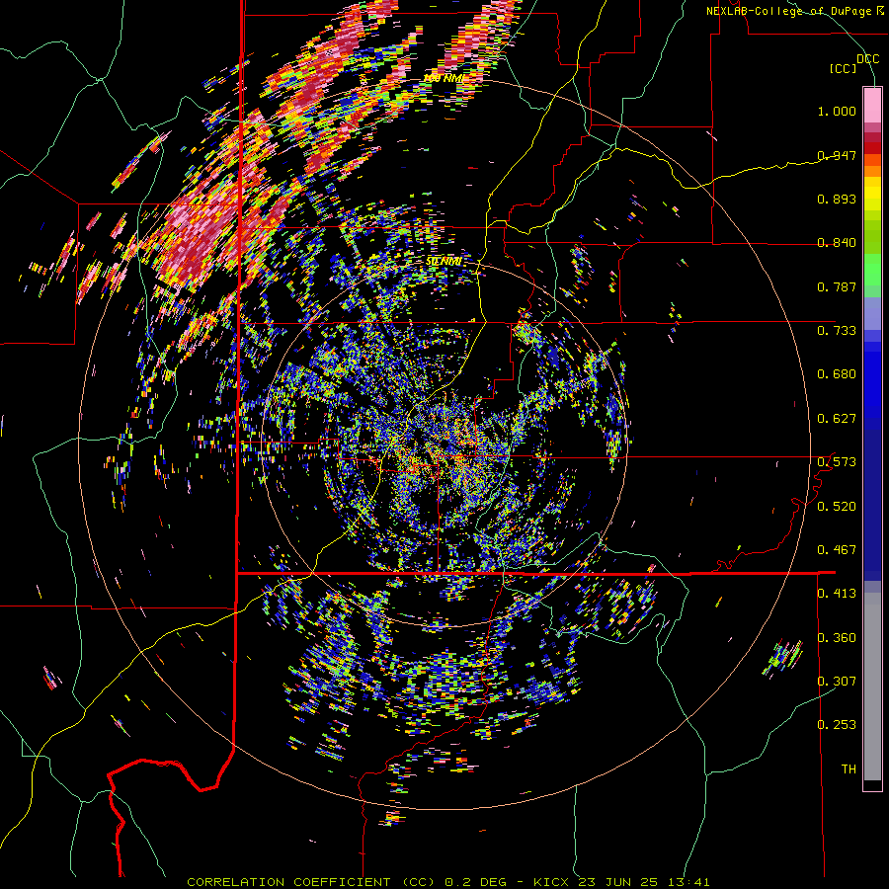Select the 0.893 scale label
889x889 pixels.
(x=837, y=199)
